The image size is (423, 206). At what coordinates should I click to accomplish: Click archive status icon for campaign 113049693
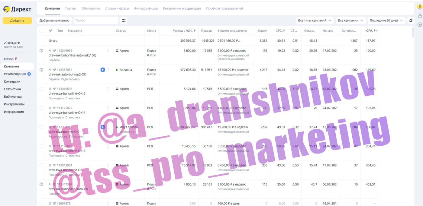coord(117,89)
